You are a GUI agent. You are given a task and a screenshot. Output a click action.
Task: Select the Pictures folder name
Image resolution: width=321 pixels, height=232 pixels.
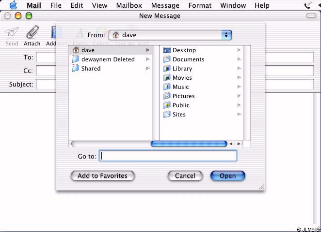(183, 96)
